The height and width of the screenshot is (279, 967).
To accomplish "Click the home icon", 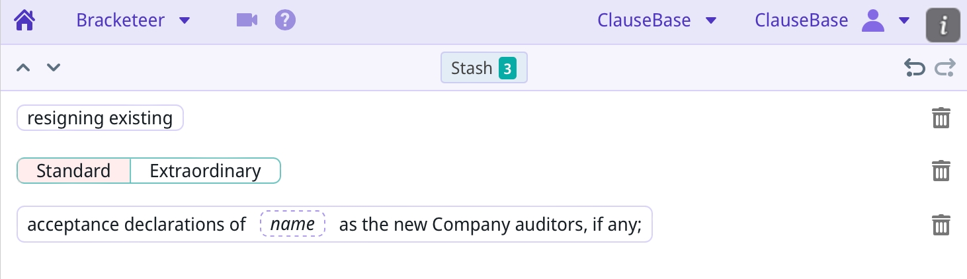I will [24, 20].
